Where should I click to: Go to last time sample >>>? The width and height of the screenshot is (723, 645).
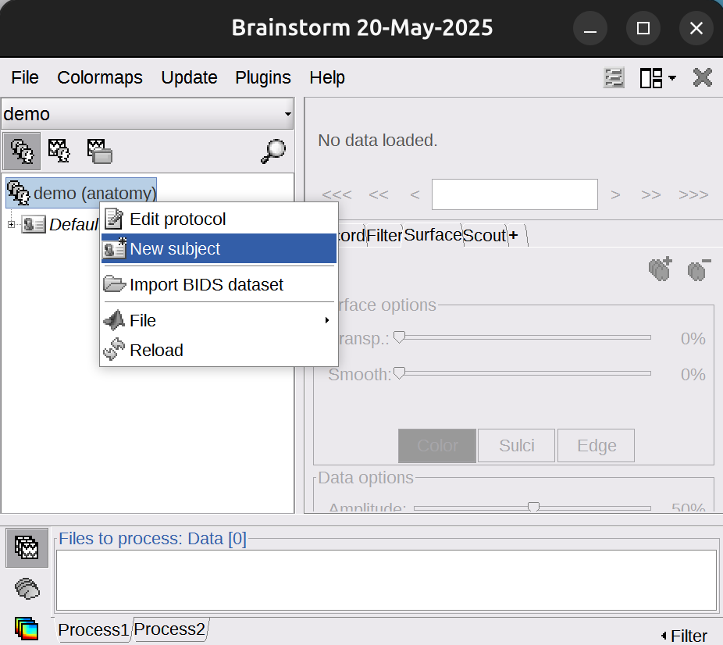click(x=693, y=194)
